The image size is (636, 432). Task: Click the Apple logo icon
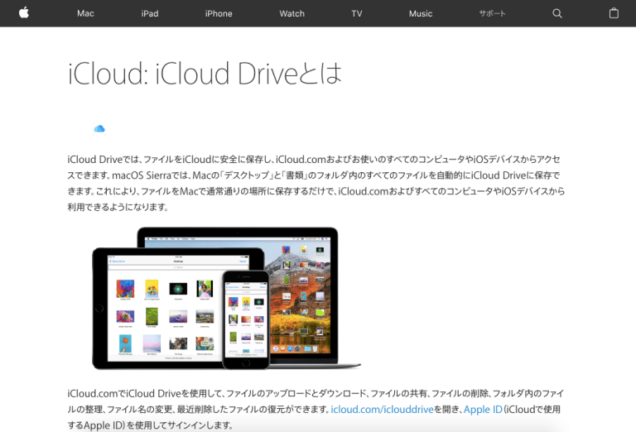pyautogui.click(x=24, y=13)
